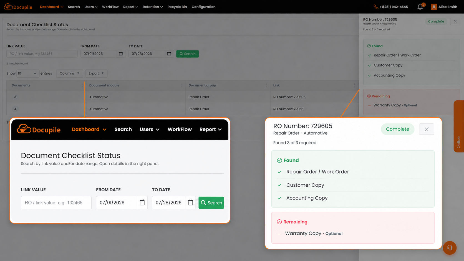The height and width of the screenshot is (261, 464).
Task: Select the Search menu item in the enlarged callout
Action: (x=123, y=130)
